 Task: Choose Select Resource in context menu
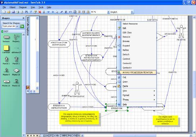pyautogui.click(x=137, y=24)
